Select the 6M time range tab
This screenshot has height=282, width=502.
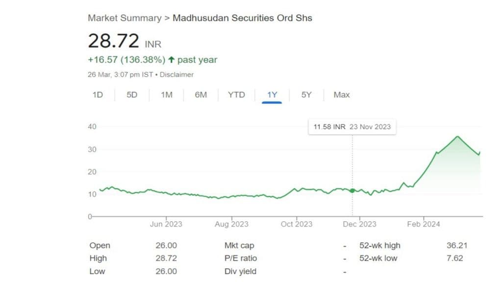[201, 95]
